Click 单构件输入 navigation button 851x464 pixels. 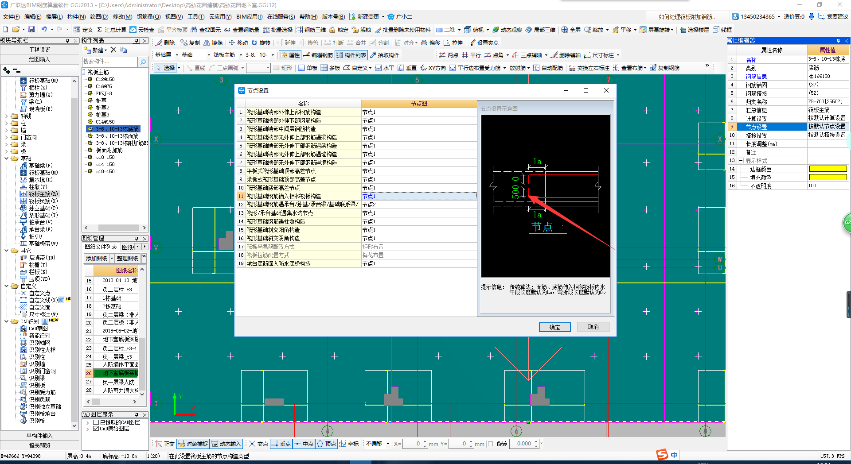point(39,436)
